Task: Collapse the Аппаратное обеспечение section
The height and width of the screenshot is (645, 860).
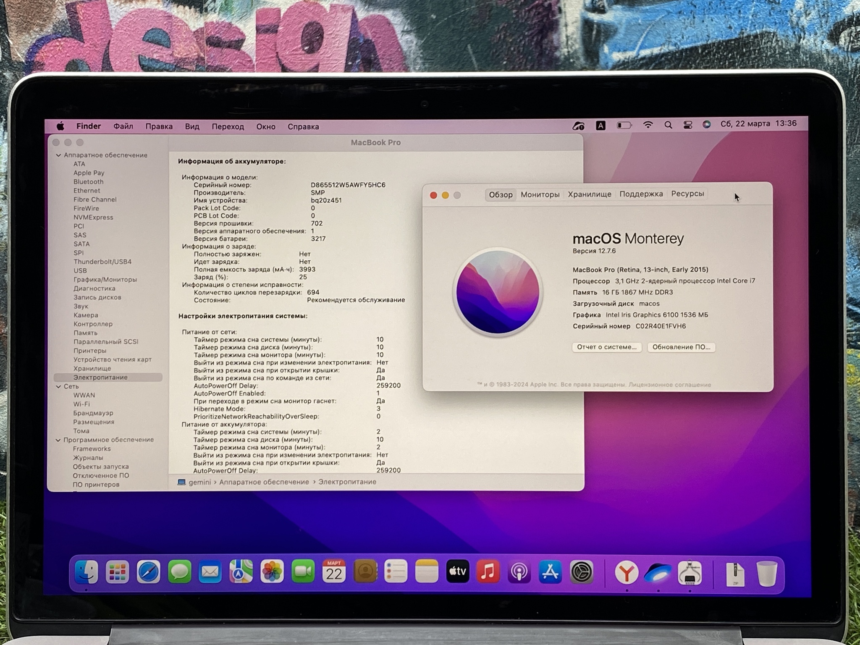Action: point(59,155)
